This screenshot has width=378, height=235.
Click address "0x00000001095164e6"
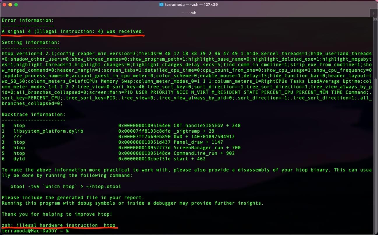tap(144, 126)
